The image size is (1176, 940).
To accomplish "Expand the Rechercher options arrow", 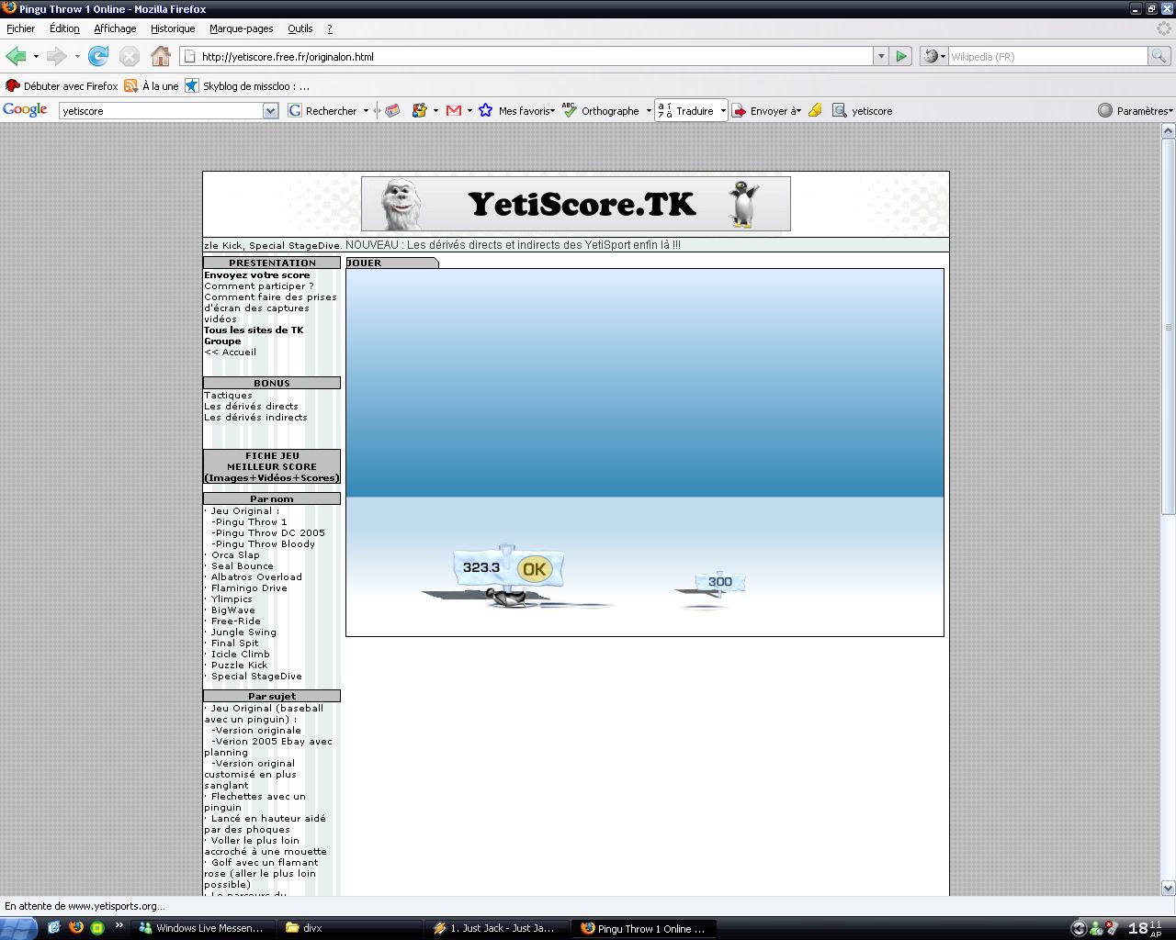I will (x=366, y=110).
